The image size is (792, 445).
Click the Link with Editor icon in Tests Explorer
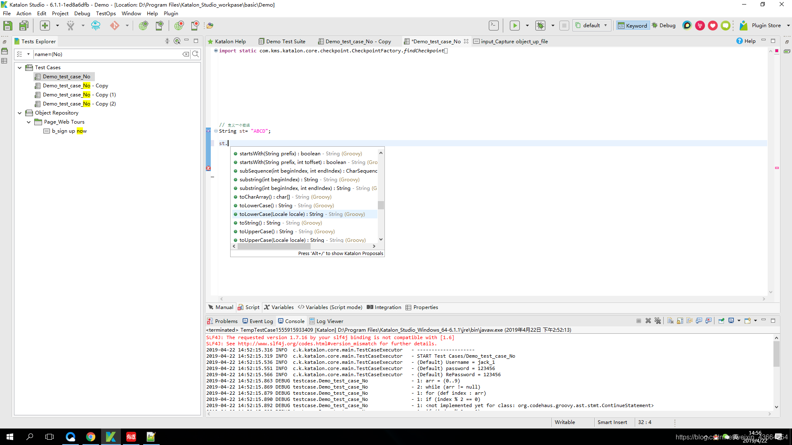point(177,41)
